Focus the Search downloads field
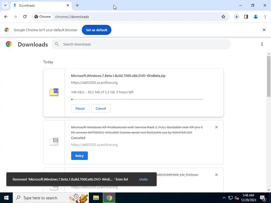Viewport: 271px width, 203px height. [141, 44]
